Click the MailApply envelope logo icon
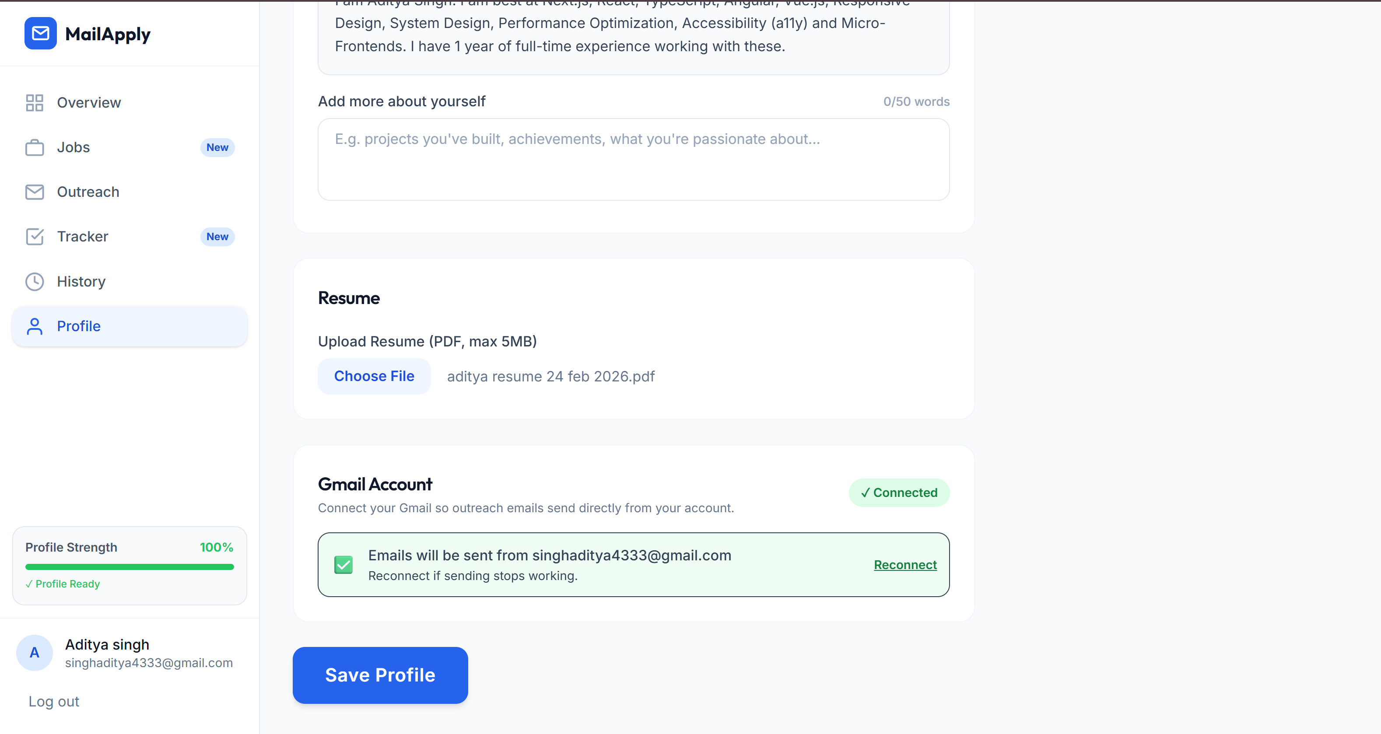 (40, 33)
